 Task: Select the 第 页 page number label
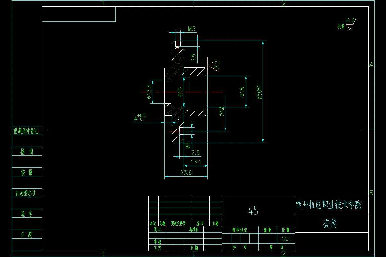tap(277, 247)
